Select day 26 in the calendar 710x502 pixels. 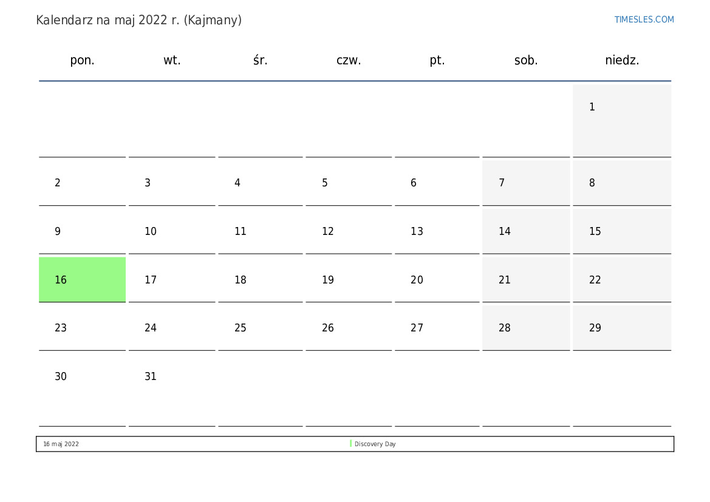tap(348, 328)
